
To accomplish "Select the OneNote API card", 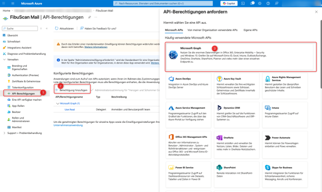I will [x=237, y=145].
